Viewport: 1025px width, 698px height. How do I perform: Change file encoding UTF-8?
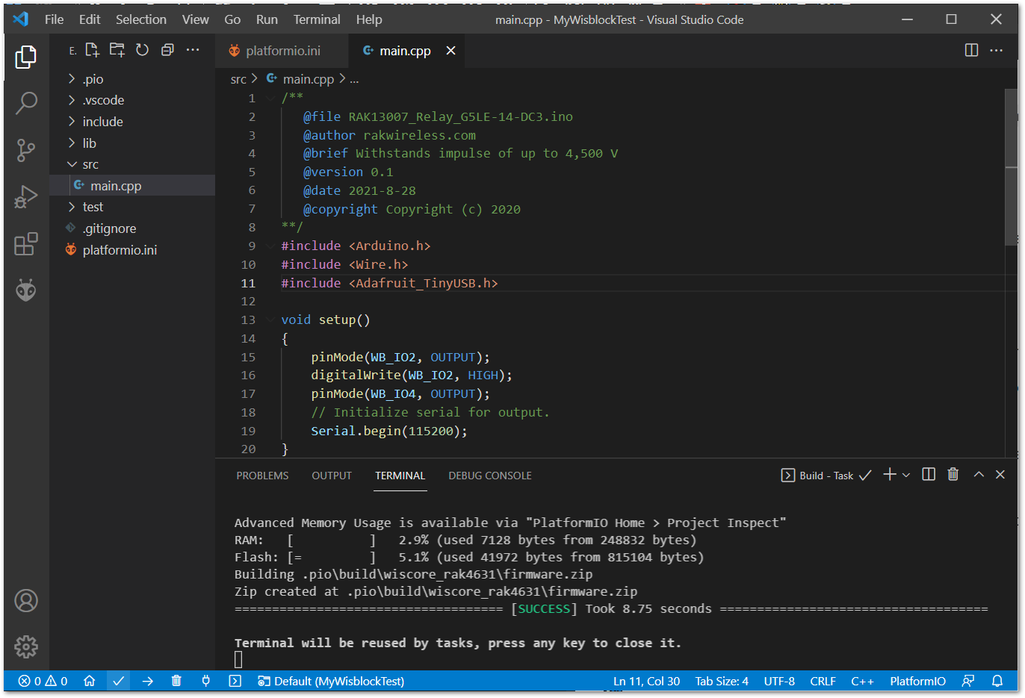[779, 681]
